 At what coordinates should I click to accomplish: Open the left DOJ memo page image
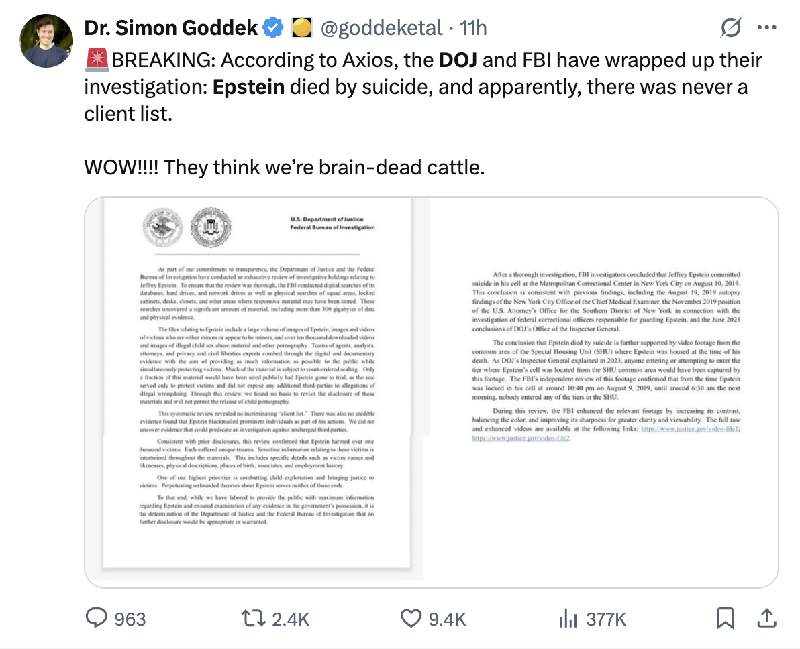coord(258,389)
